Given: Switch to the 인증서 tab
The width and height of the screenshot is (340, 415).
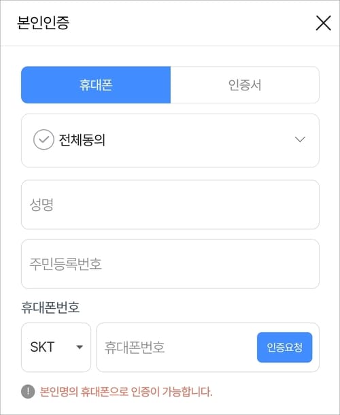Looking at the screenshot, I should pyautogui.click(x=245, y=85).
